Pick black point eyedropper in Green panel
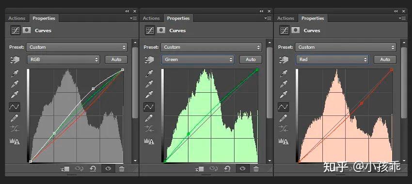The image size is (412, 184). coord(149,74)
